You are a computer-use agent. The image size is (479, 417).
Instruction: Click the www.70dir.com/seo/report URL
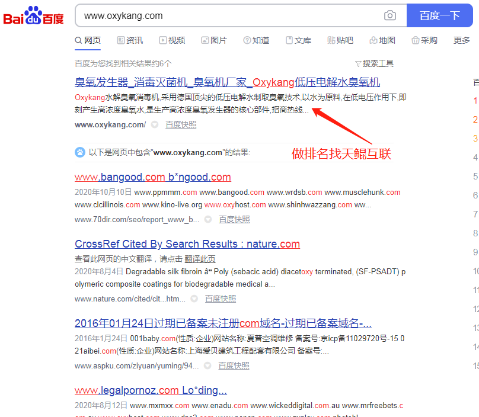coord(137,220)
